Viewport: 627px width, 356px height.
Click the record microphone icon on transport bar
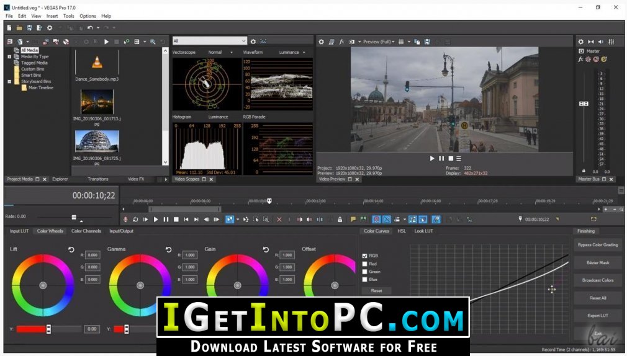125,219
